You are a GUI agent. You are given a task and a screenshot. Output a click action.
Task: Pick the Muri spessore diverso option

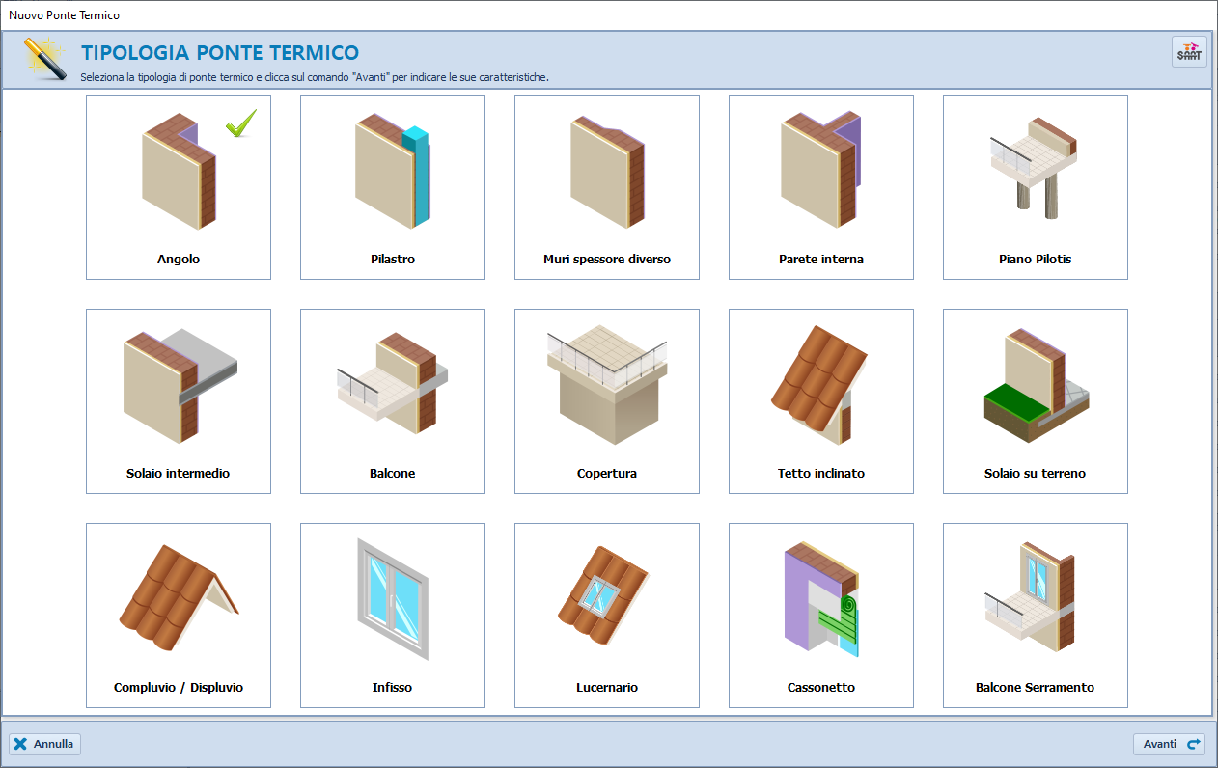[x=607, y=187]
